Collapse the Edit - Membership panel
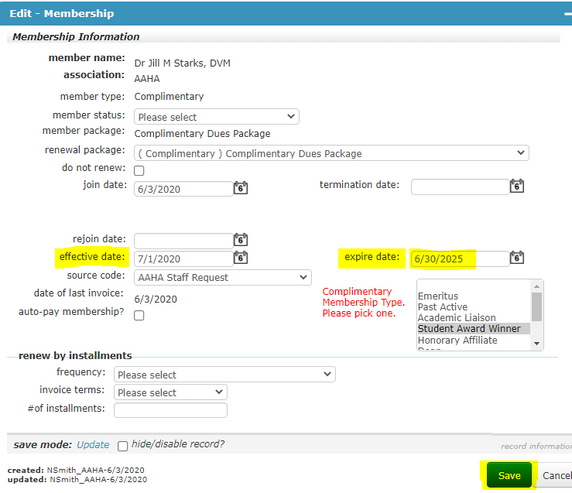This screenshot has height=493, width=572. point(567,14)
